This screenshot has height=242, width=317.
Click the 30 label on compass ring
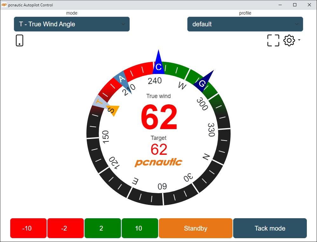tap(188, 178)
